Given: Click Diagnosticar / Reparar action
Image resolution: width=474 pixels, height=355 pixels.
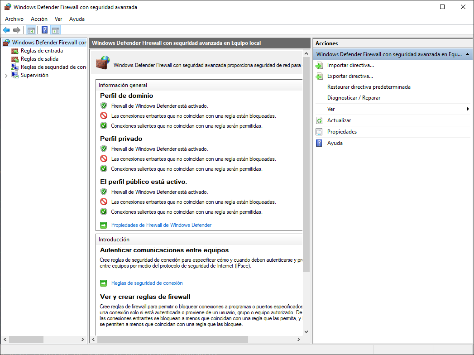Looking at the screenshot, I should pyautogui.click(x=354, y=98).
